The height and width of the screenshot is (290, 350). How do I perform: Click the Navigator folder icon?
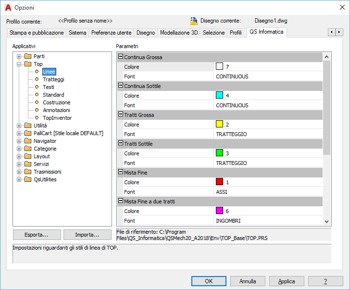click(28, 141)
